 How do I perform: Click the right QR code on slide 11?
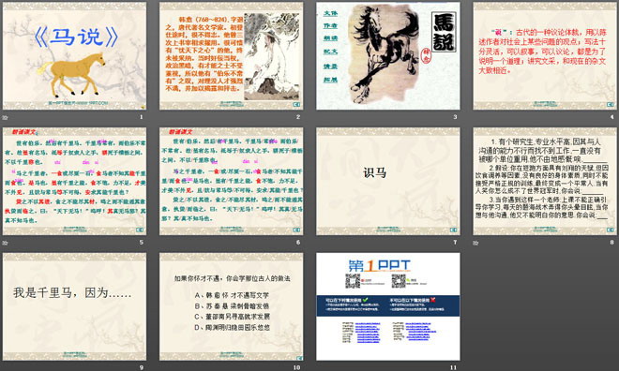point(399,281)
